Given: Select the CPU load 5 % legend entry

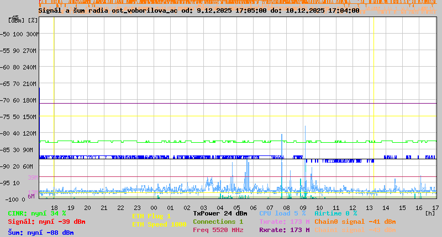Looking at the screenshot, I should pyautogui.click(x=282, y=213).
